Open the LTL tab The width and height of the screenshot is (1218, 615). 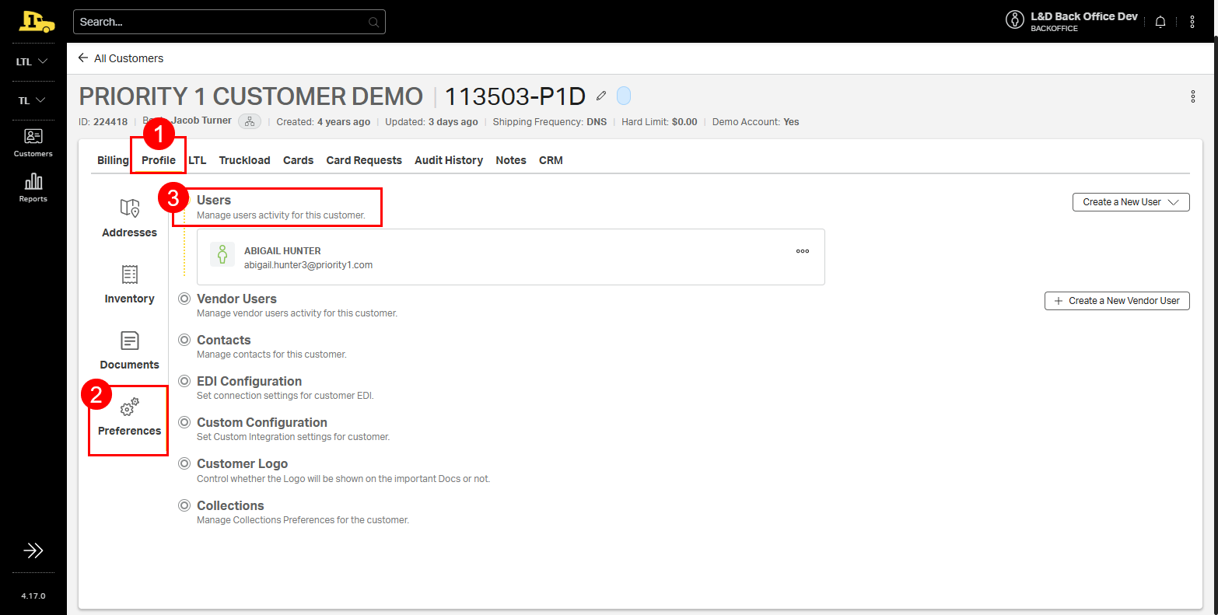coord(198,160)
